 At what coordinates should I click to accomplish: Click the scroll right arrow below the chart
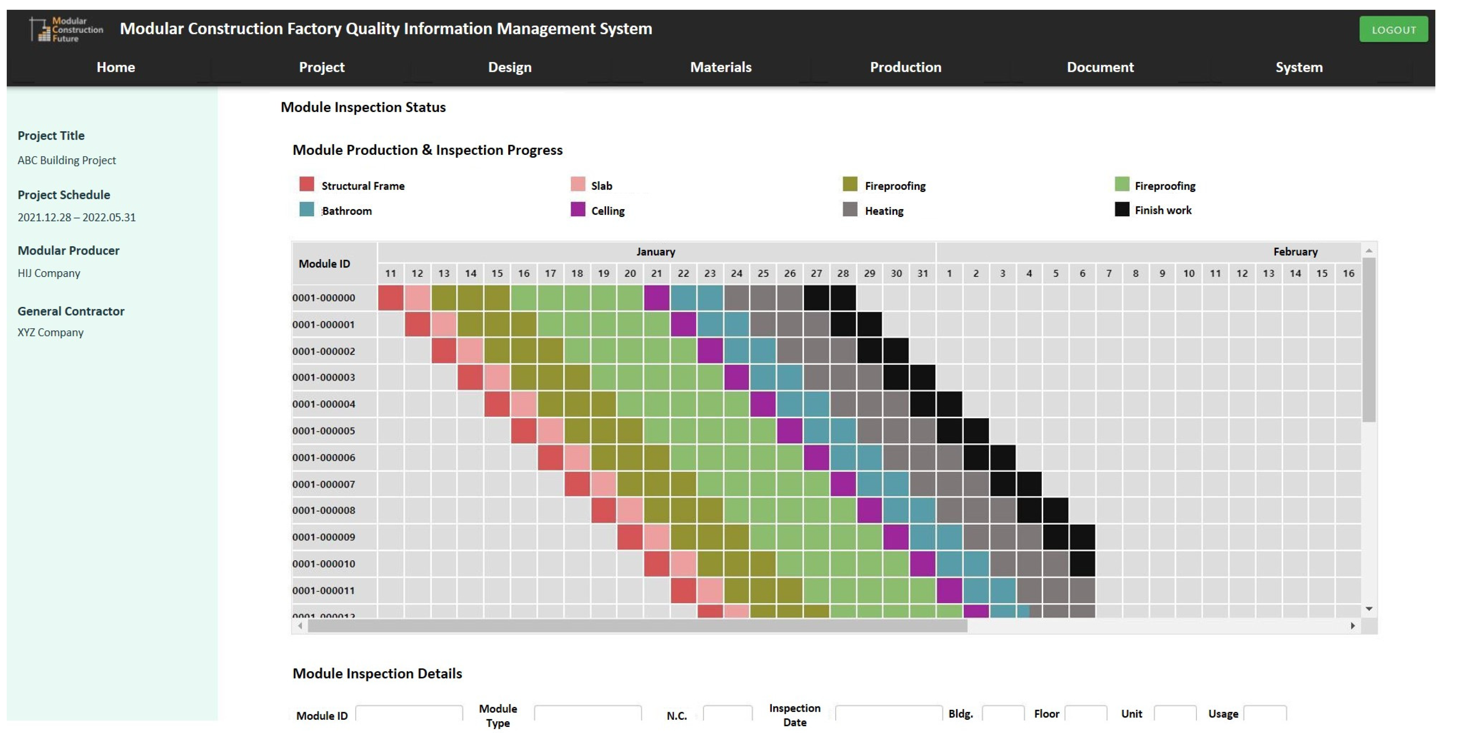pos(1352,625)
